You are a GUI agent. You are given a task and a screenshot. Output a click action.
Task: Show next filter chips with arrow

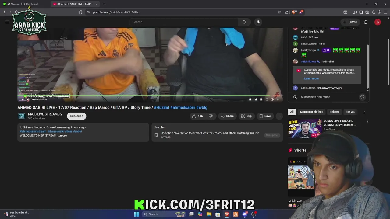coord(364,112)
